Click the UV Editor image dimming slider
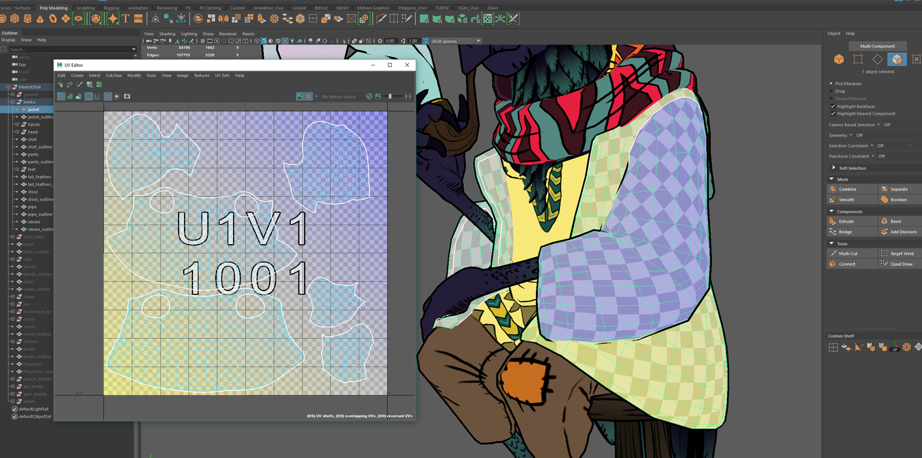922x458 pixels. point(391,97)
